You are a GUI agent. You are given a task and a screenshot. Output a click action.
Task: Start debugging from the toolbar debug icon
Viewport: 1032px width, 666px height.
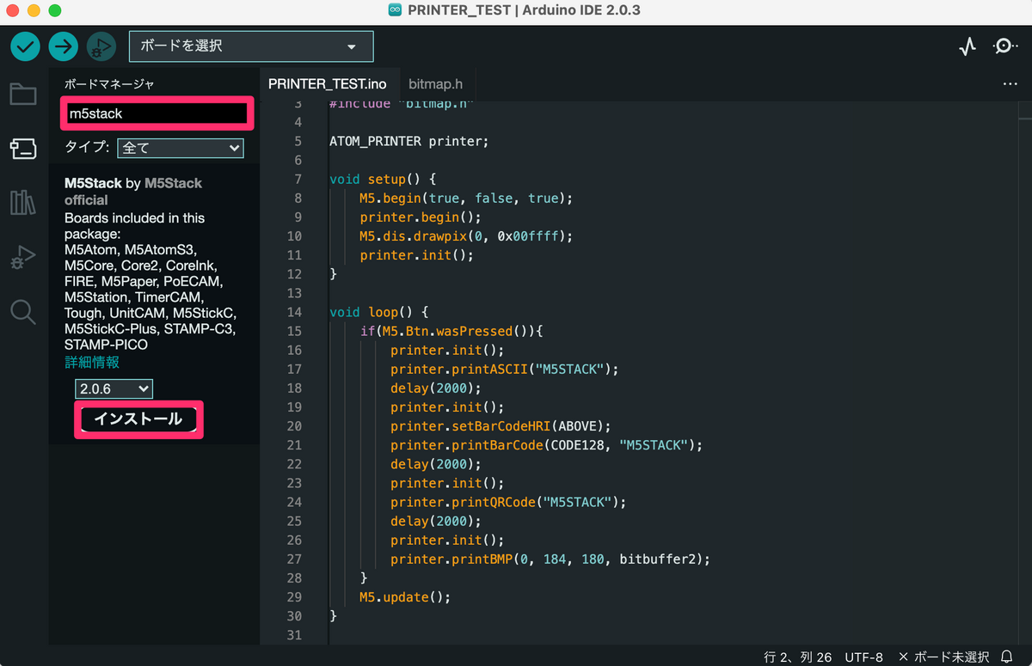(x=101, y=46)
